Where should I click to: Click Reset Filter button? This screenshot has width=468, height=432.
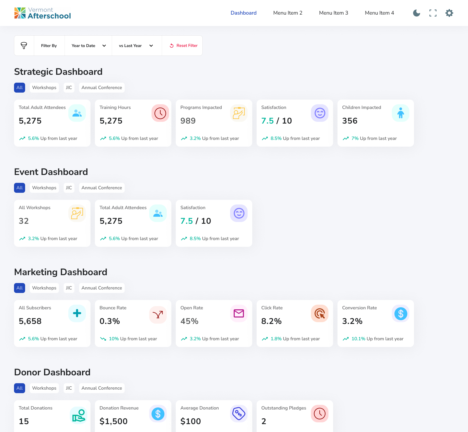183,46
